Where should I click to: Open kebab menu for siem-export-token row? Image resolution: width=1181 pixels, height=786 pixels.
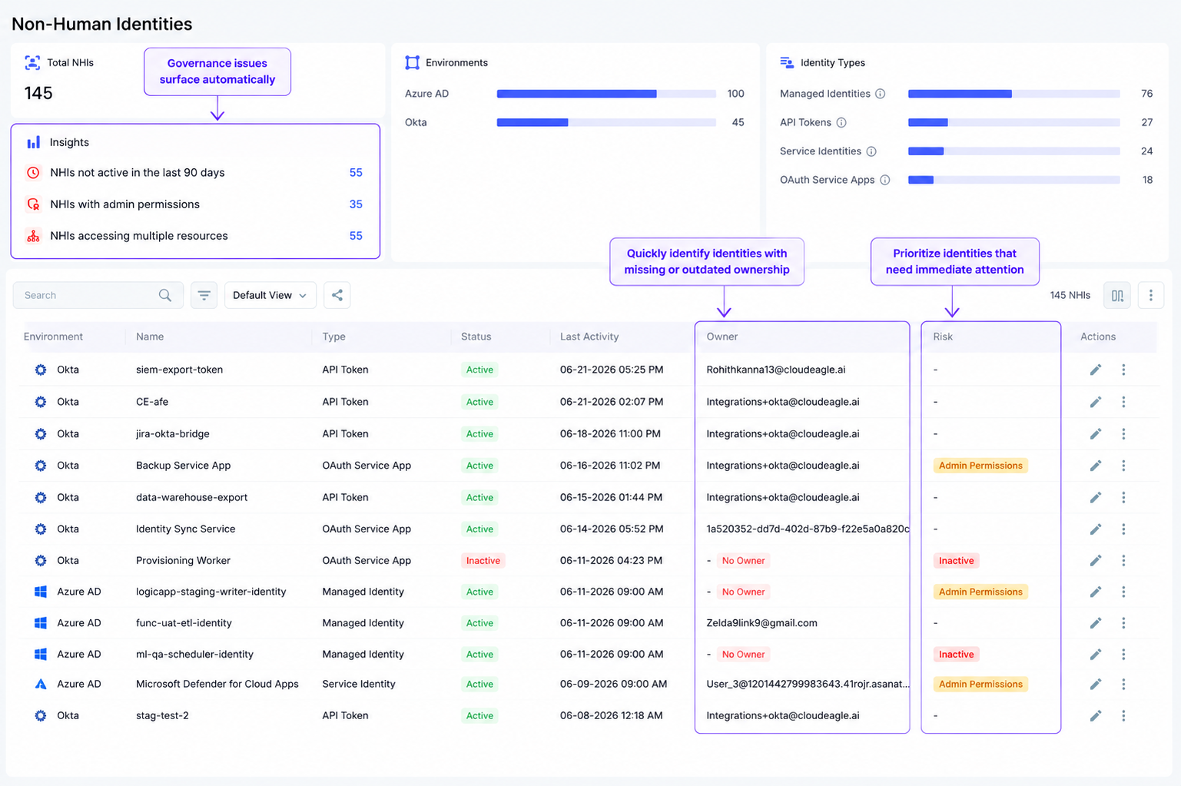point(1123,370)
